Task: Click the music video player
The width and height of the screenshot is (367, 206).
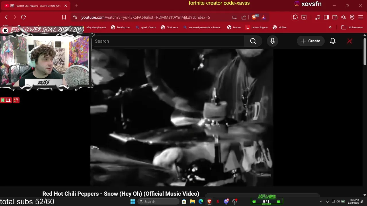Action: (x=182, y=117)
